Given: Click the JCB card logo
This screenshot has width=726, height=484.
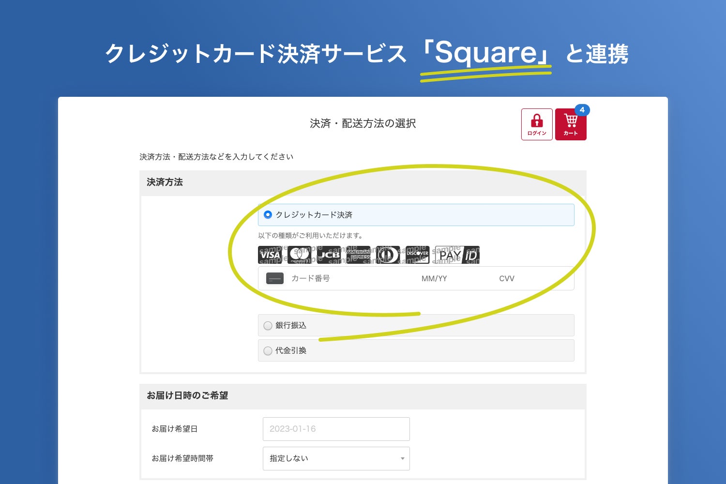Looking at the screenshot, I should 329,255.
